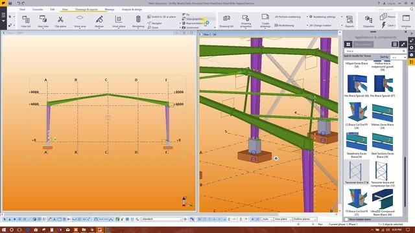The width and height of the screenshot is (415, 233).
Task: Expand the New view dropdown arrow
Action: click(x=43, y=28)
